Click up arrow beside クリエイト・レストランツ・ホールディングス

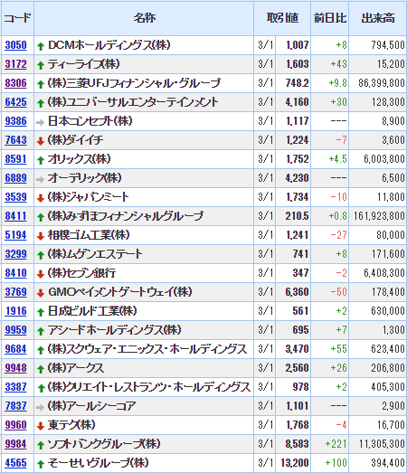click(x=41, y=389)
